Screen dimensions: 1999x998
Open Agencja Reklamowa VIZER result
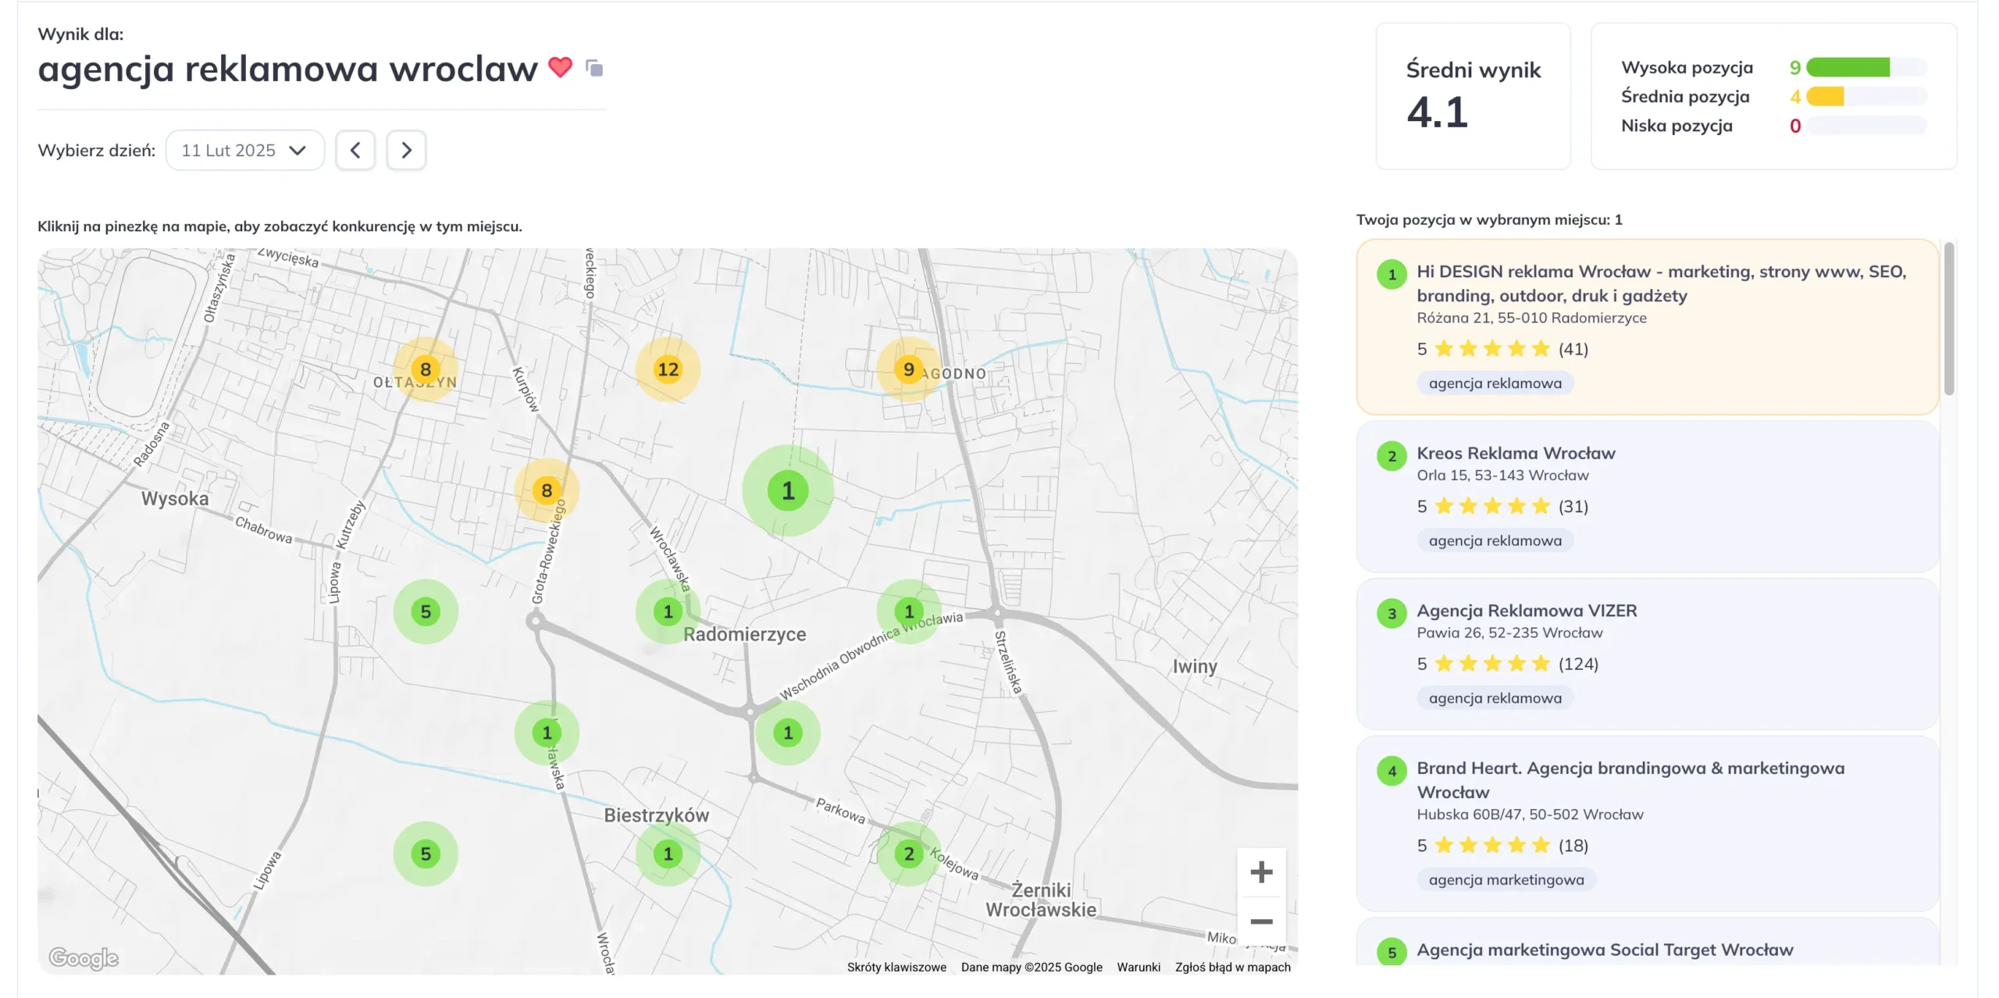click(1648, 654)
